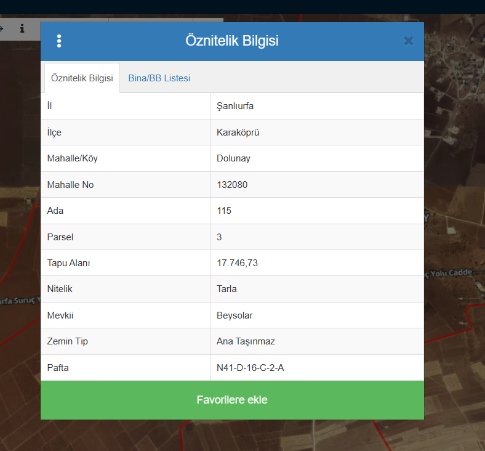Screen dimensions: 485x451
Task: Click the Mahalle/Köy row label
Action: click(x=72, y=158)
